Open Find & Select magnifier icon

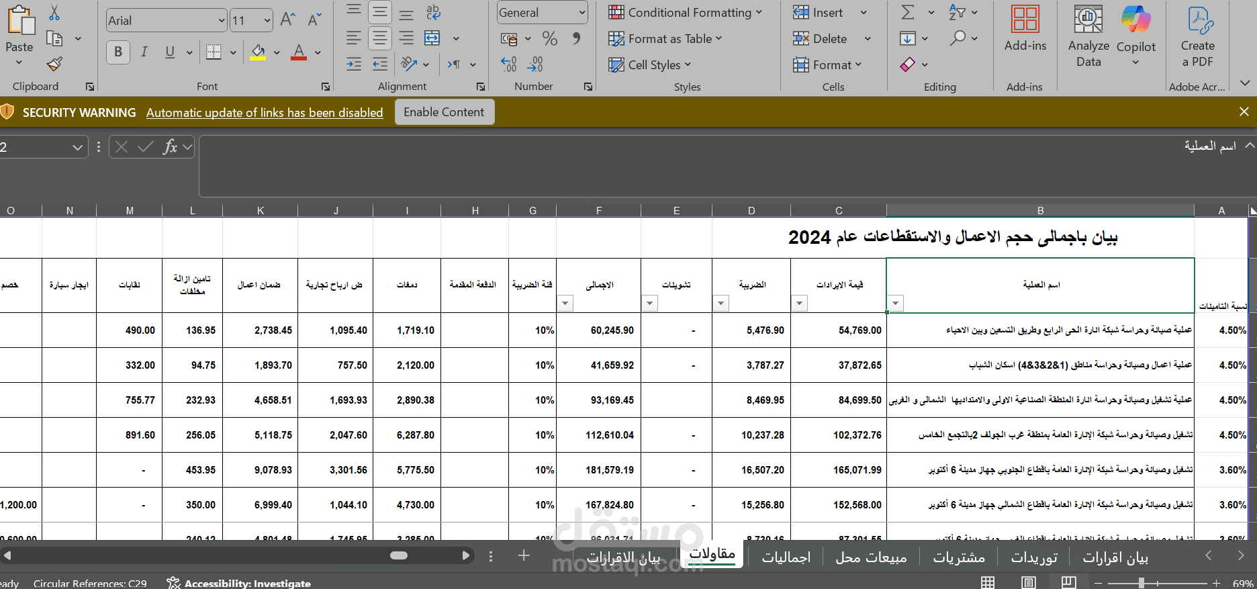pos(958,38)
